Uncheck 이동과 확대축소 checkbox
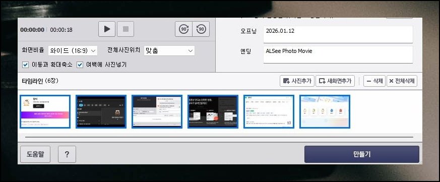 (x=25, y=65)
